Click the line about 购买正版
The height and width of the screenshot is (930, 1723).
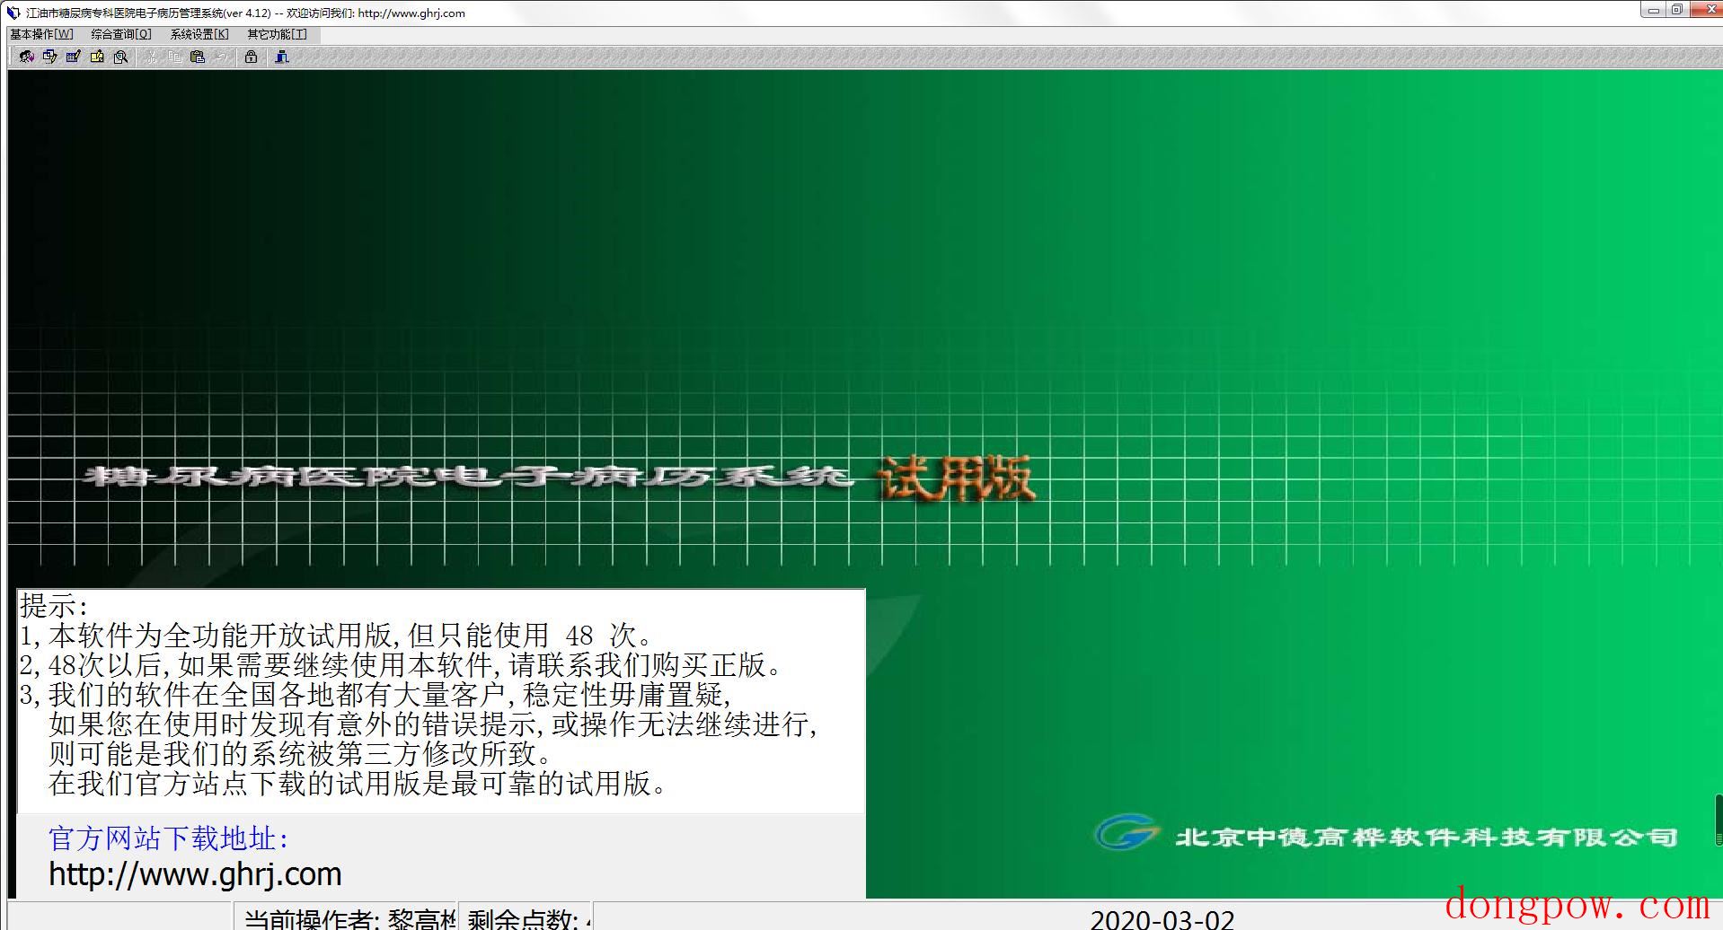(402, 665)
